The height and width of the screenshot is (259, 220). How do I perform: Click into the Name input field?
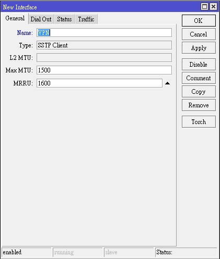pos(104,33)
